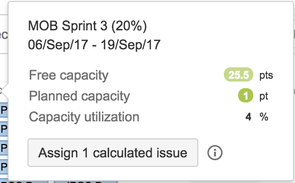The image size is (295, 183).
Task: Select the third blue P issue bar
Action: (4, 148)
